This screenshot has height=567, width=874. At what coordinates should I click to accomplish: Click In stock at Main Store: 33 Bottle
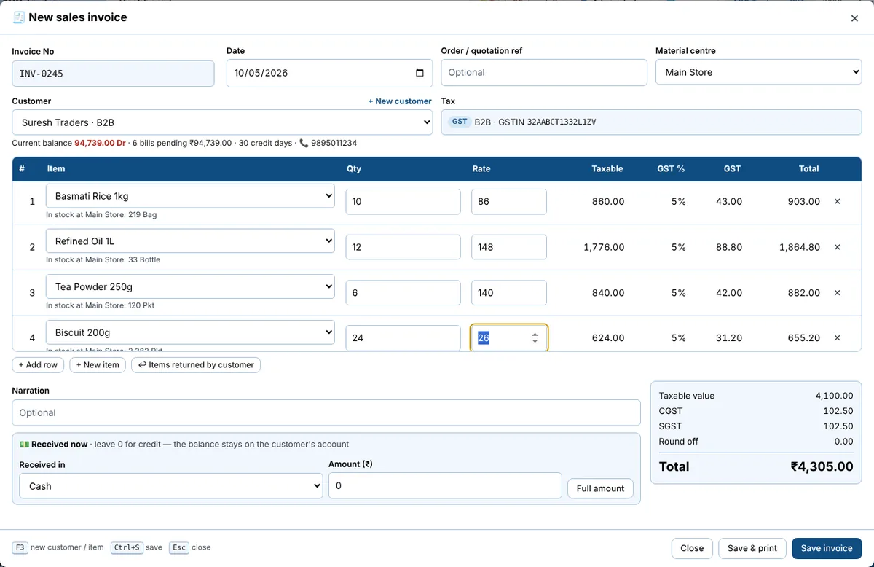[x=103, y=260]
